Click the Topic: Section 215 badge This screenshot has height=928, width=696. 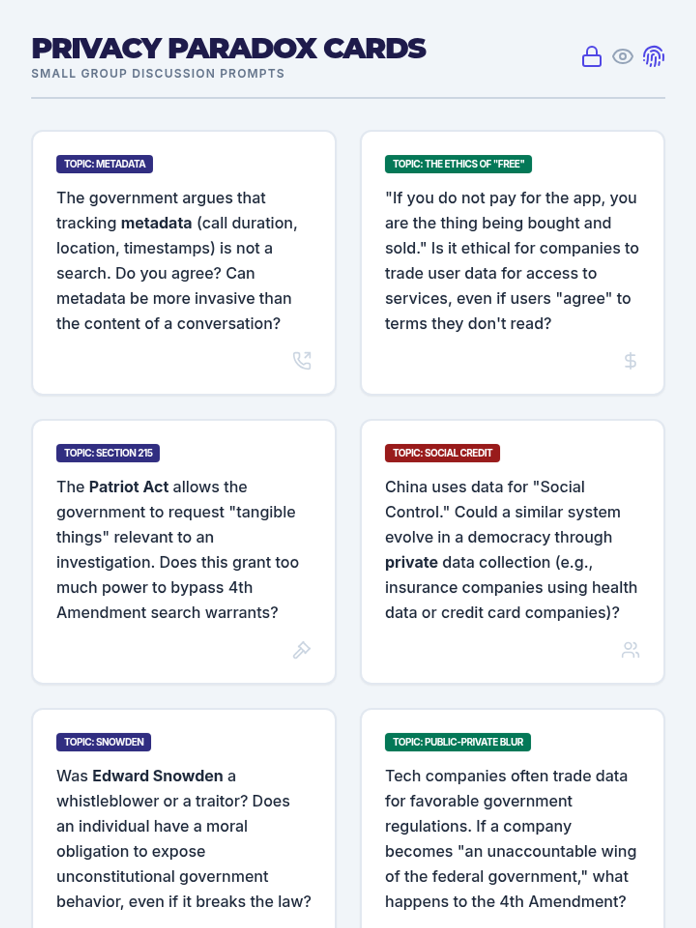[108, 453]
